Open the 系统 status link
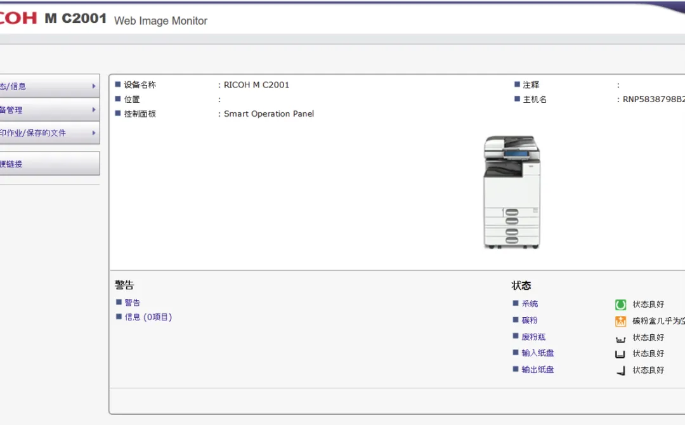The height and width of the screenshot is (425, 685). [x=530, y=304]
